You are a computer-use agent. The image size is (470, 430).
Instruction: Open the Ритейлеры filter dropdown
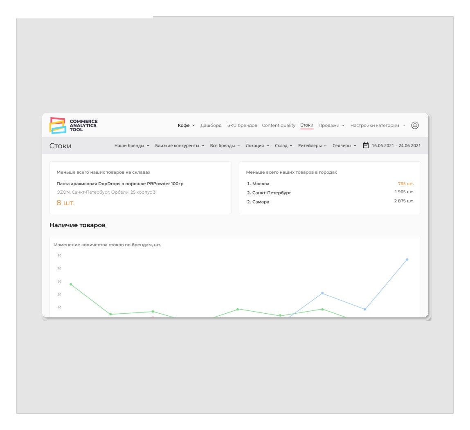(x=313, y=145)
